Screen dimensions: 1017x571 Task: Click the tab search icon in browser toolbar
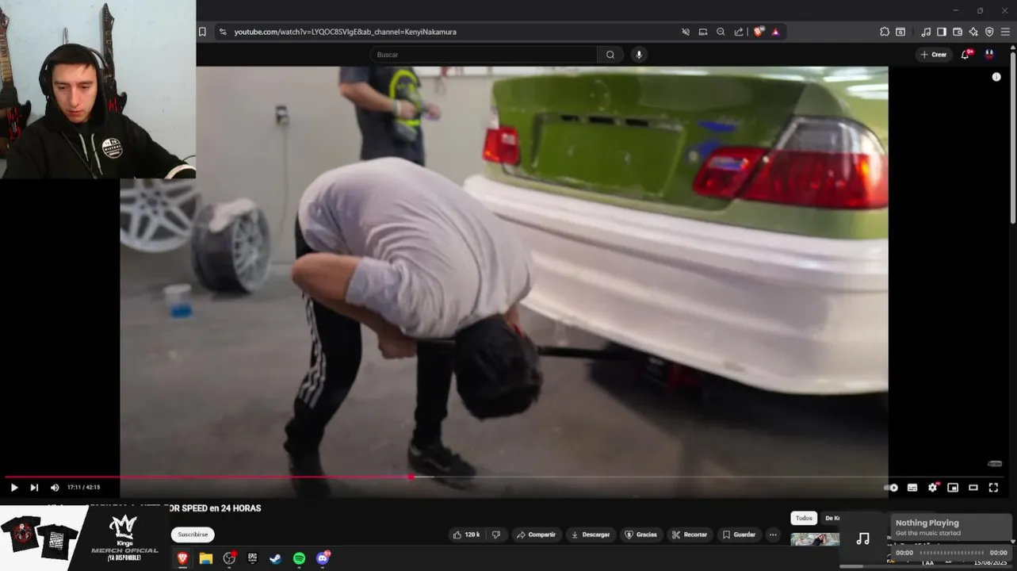[x=900, y=32]
